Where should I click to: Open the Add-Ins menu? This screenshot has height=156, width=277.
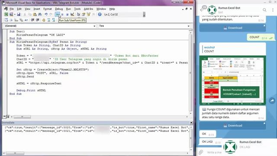click(88, 9)
